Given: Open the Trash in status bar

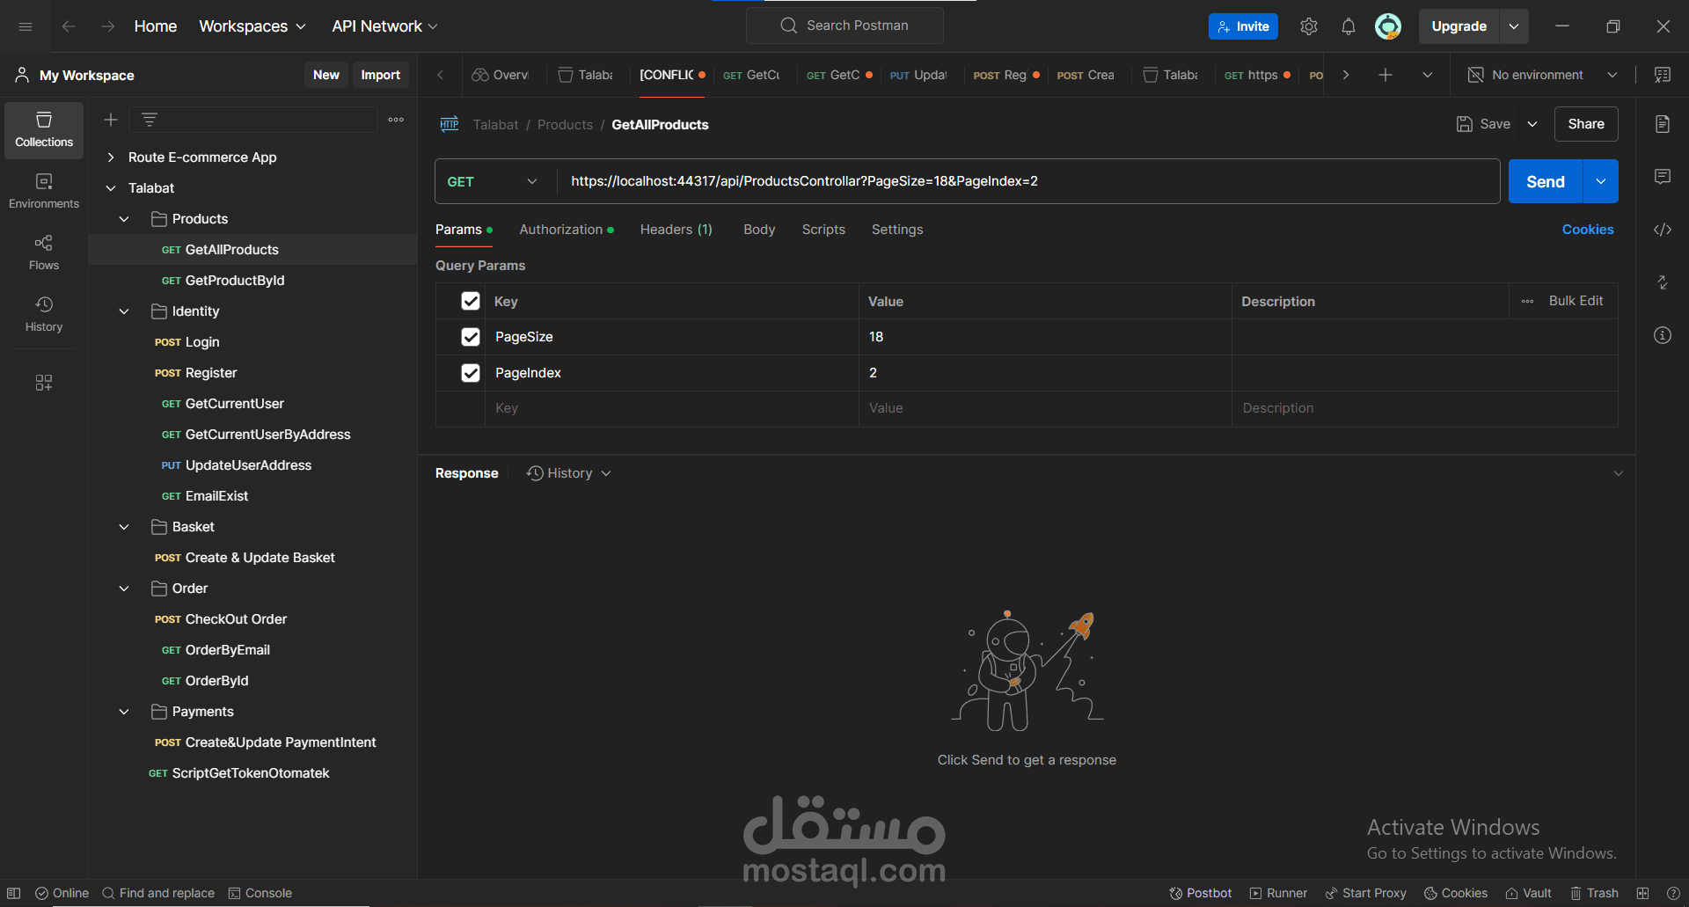Looking at the screenshot, I should click(1594, 893).
